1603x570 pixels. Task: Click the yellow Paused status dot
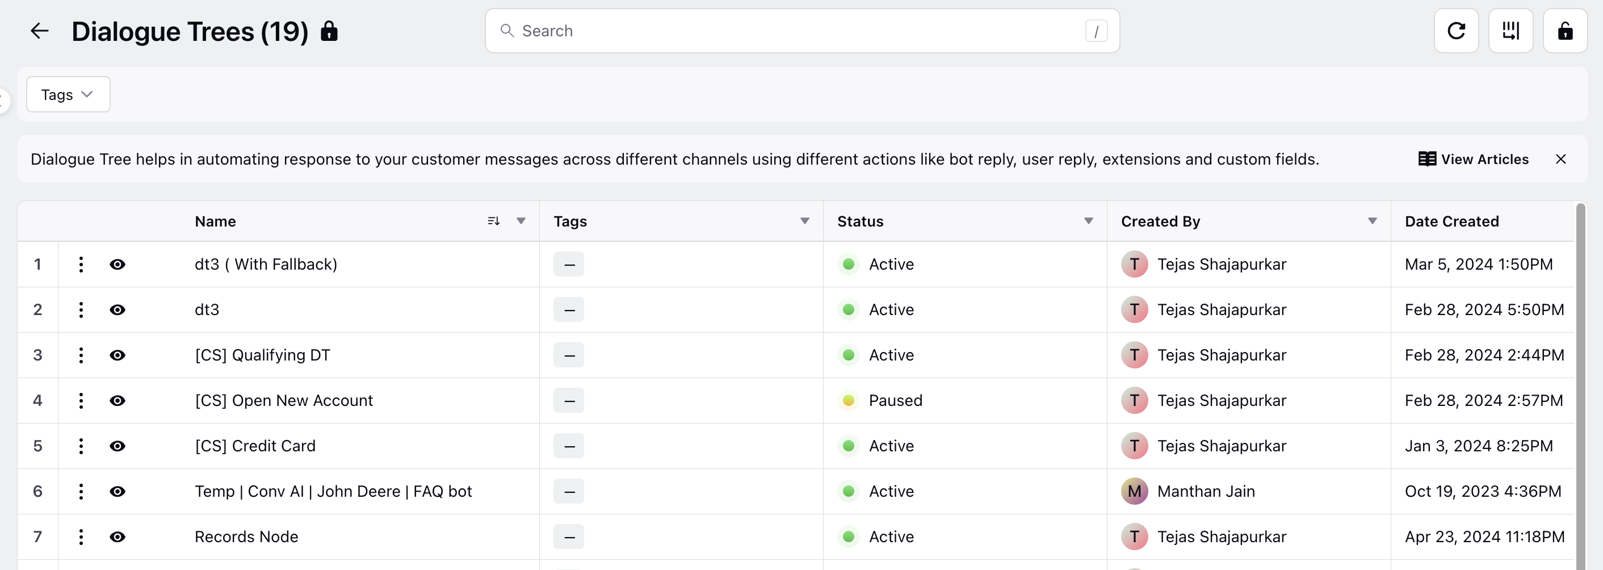click(x=848, y=401)
